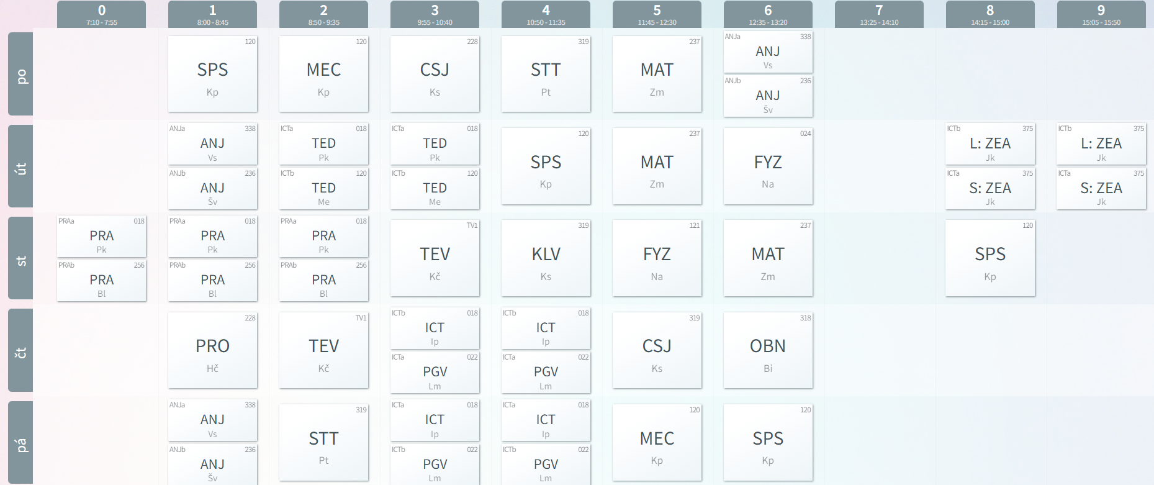This screenshot has height=485, width=1154.
Task: Select Friday STT lesson in room 319
Action: pos(323,442)
